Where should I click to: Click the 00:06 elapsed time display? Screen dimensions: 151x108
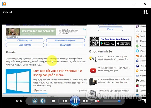(x=20, y=101)
